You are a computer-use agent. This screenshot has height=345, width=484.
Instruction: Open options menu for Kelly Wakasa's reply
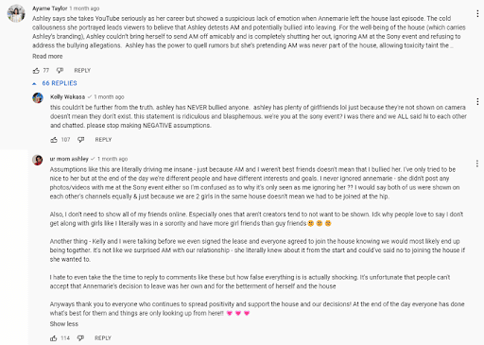pyautogui.click(x=477, y=101)
